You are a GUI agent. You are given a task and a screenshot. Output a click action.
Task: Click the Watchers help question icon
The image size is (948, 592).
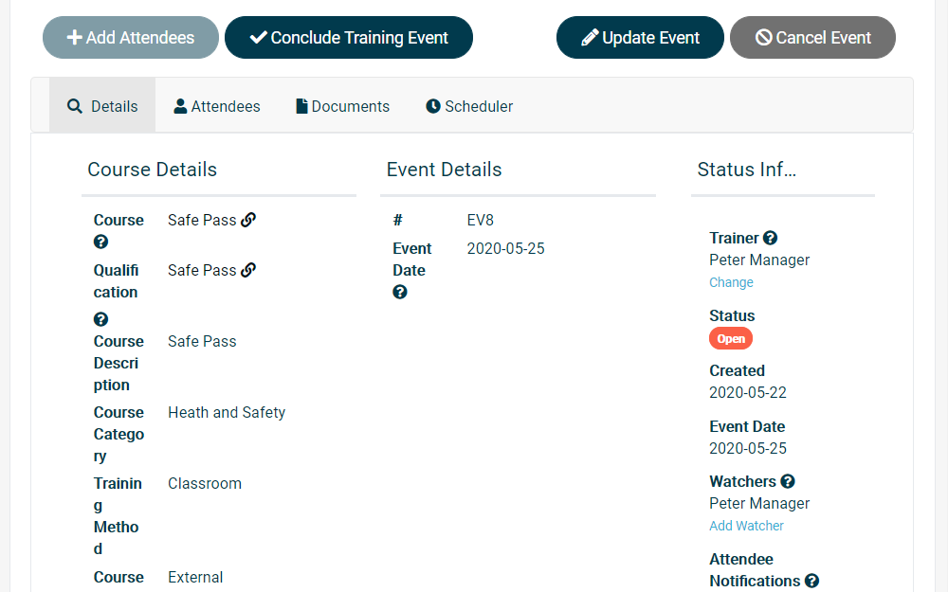click(787, 481)
